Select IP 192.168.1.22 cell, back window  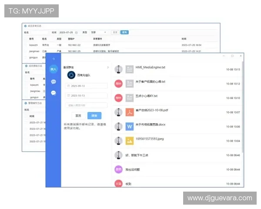(x=74, y=45)
